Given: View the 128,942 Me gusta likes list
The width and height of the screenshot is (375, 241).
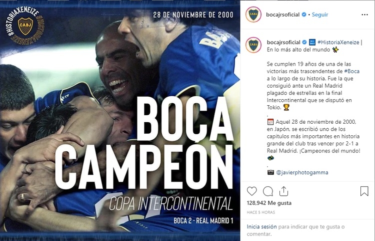Looking at the screenshot, I should tap(269, 203).
